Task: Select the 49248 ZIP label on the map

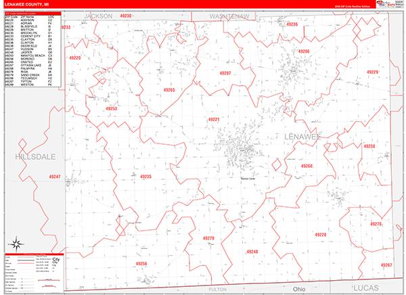Action: point(252,252)
